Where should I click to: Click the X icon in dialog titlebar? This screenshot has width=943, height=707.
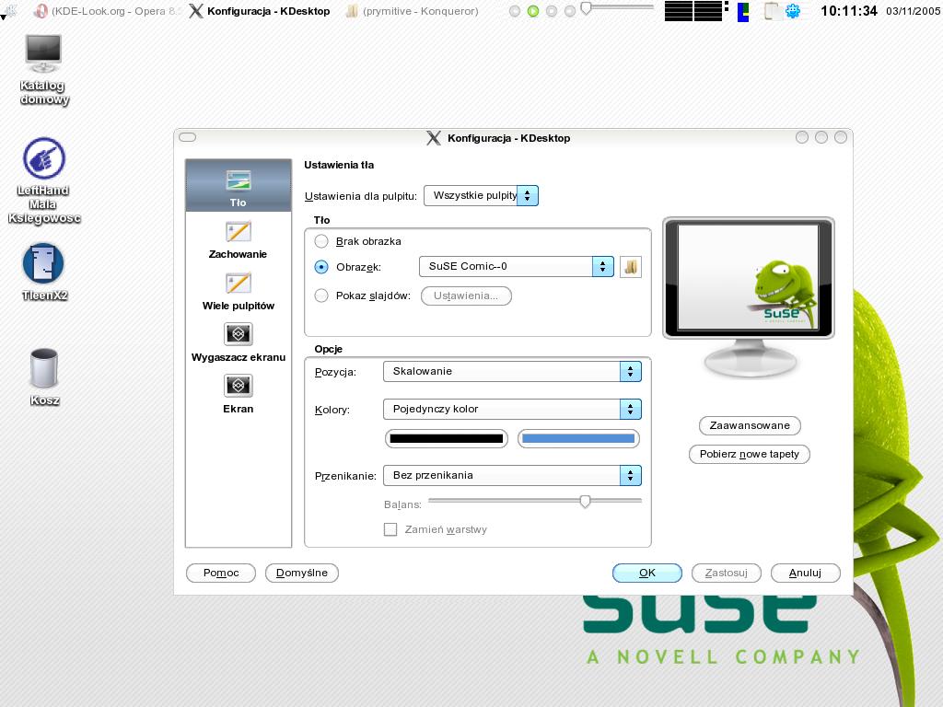(433, 138)
